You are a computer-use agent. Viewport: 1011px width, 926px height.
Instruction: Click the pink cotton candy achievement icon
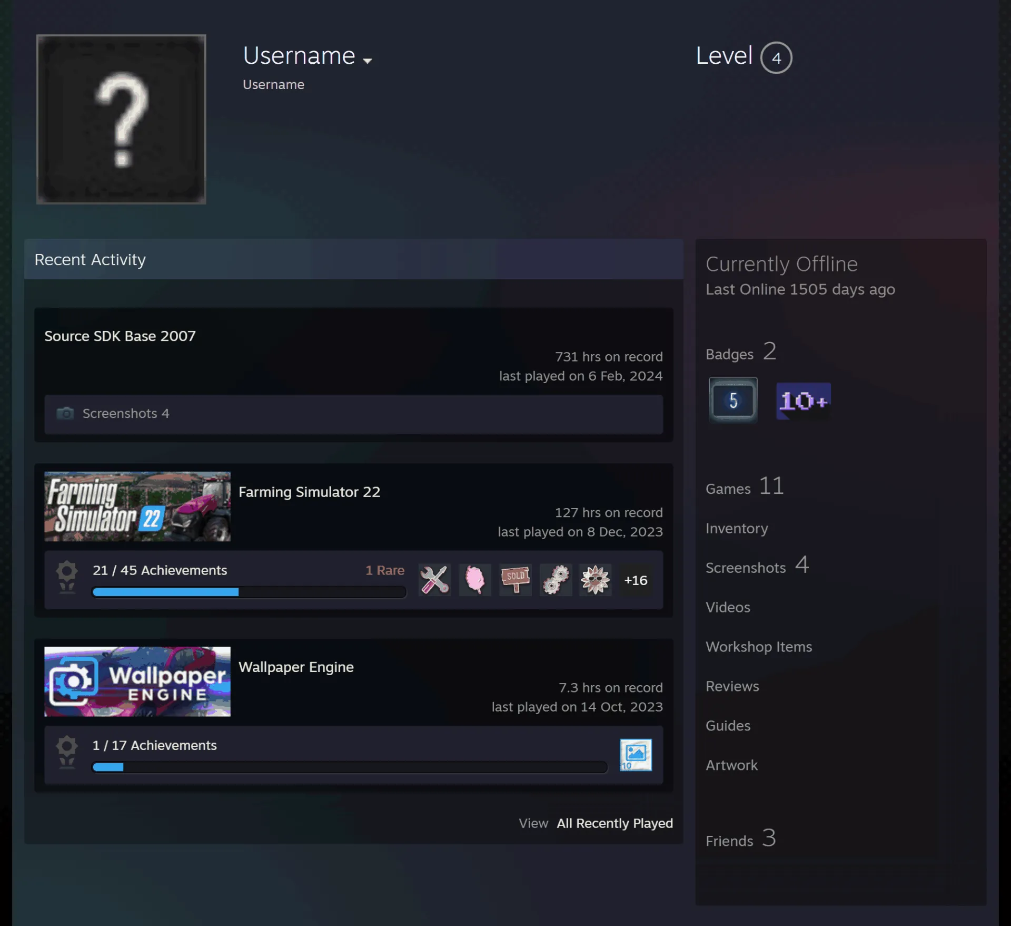coord(475,580)
